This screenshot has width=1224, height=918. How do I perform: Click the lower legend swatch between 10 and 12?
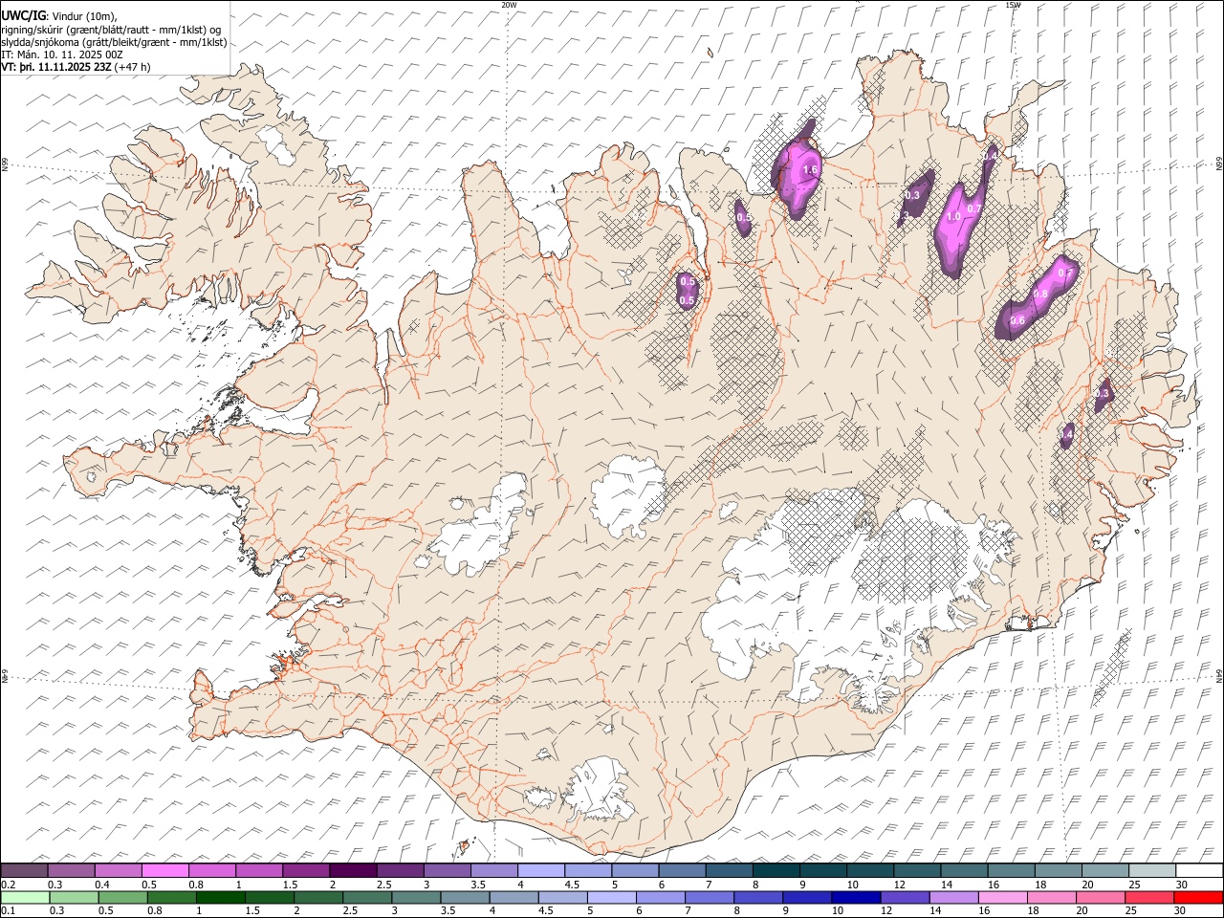[x=856, y=897]
